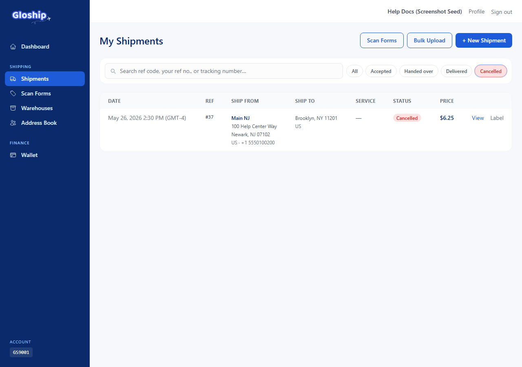Click the SHIP TO column header
522x367 pixels.
click(x=305, y=101)
